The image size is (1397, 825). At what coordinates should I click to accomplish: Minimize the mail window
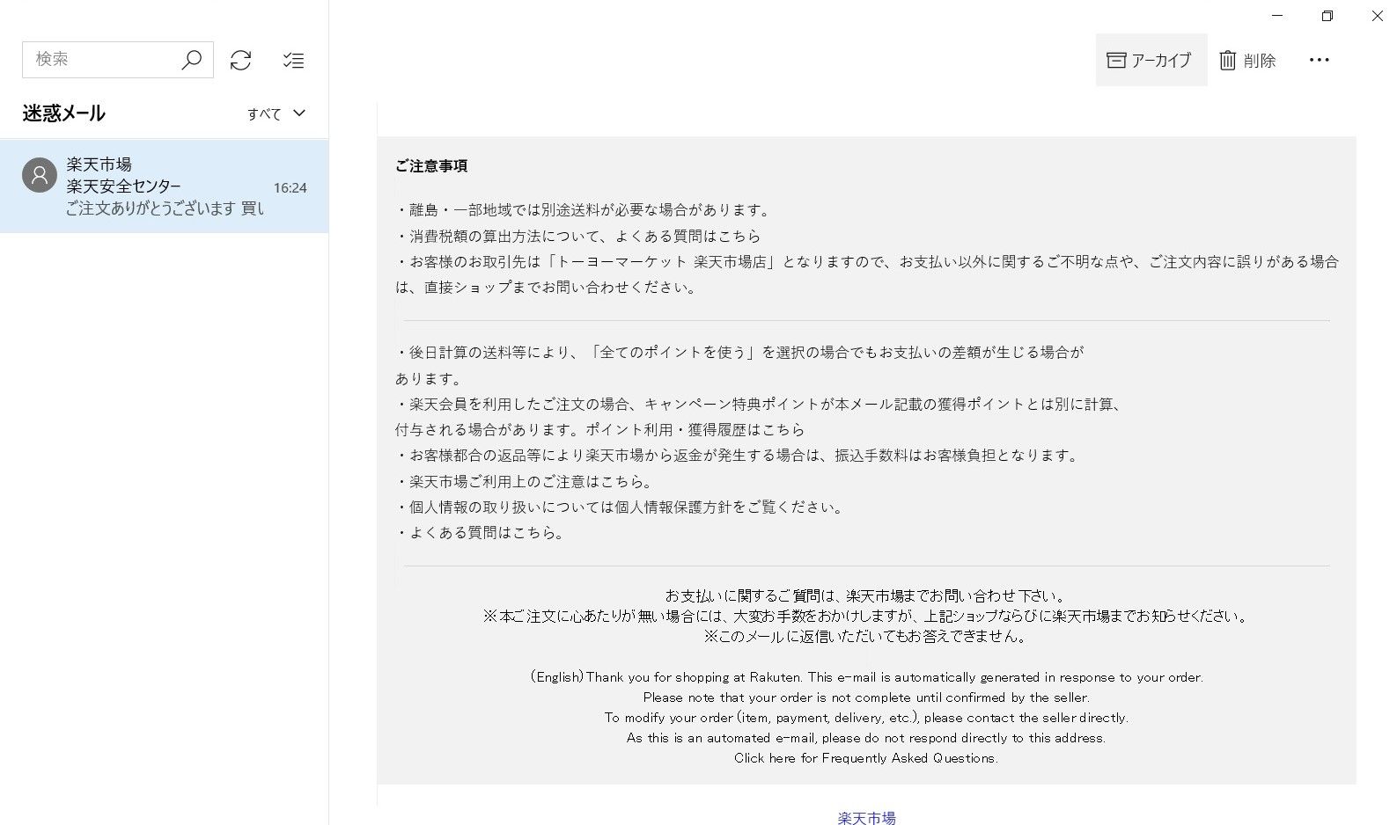pos(1277,16)
